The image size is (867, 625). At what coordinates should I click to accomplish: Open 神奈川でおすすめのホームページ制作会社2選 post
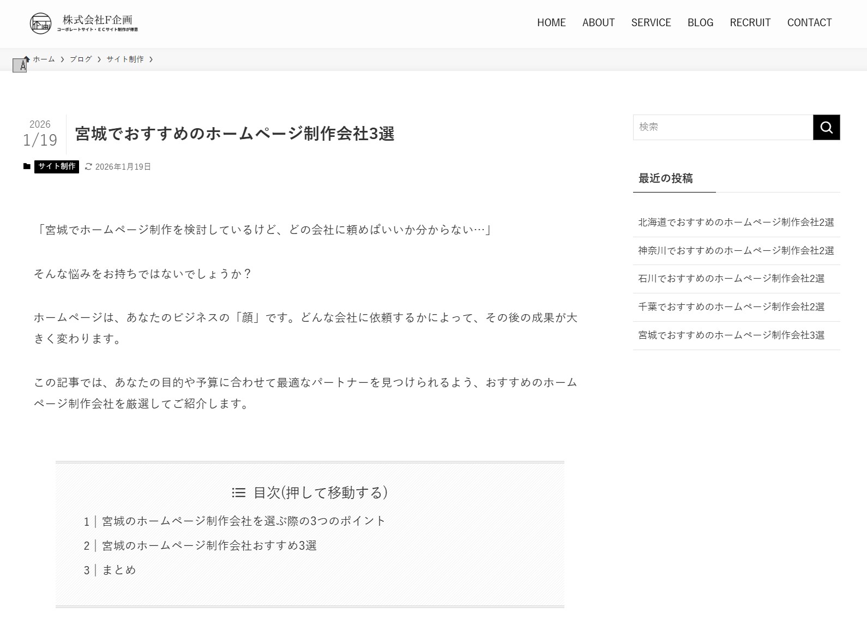pyautogui.click(x=736, y=251)
